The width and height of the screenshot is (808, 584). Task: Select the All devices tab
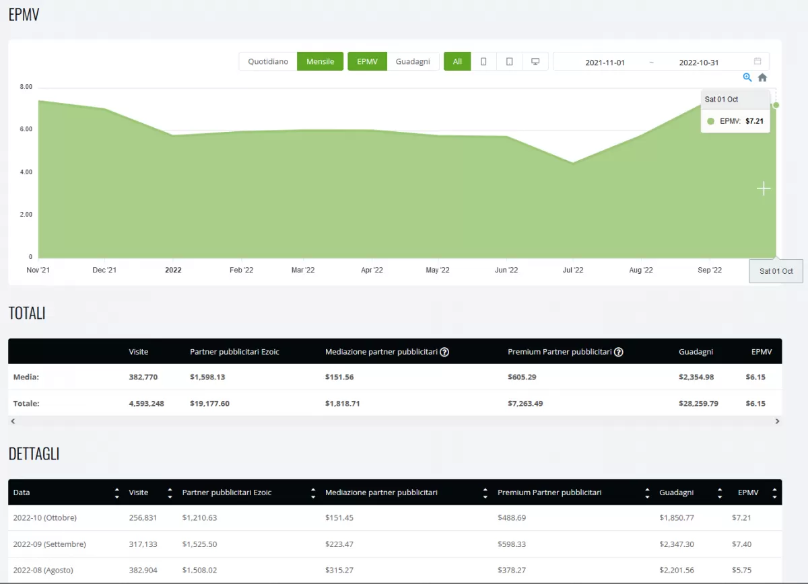(x=457, y=62)
